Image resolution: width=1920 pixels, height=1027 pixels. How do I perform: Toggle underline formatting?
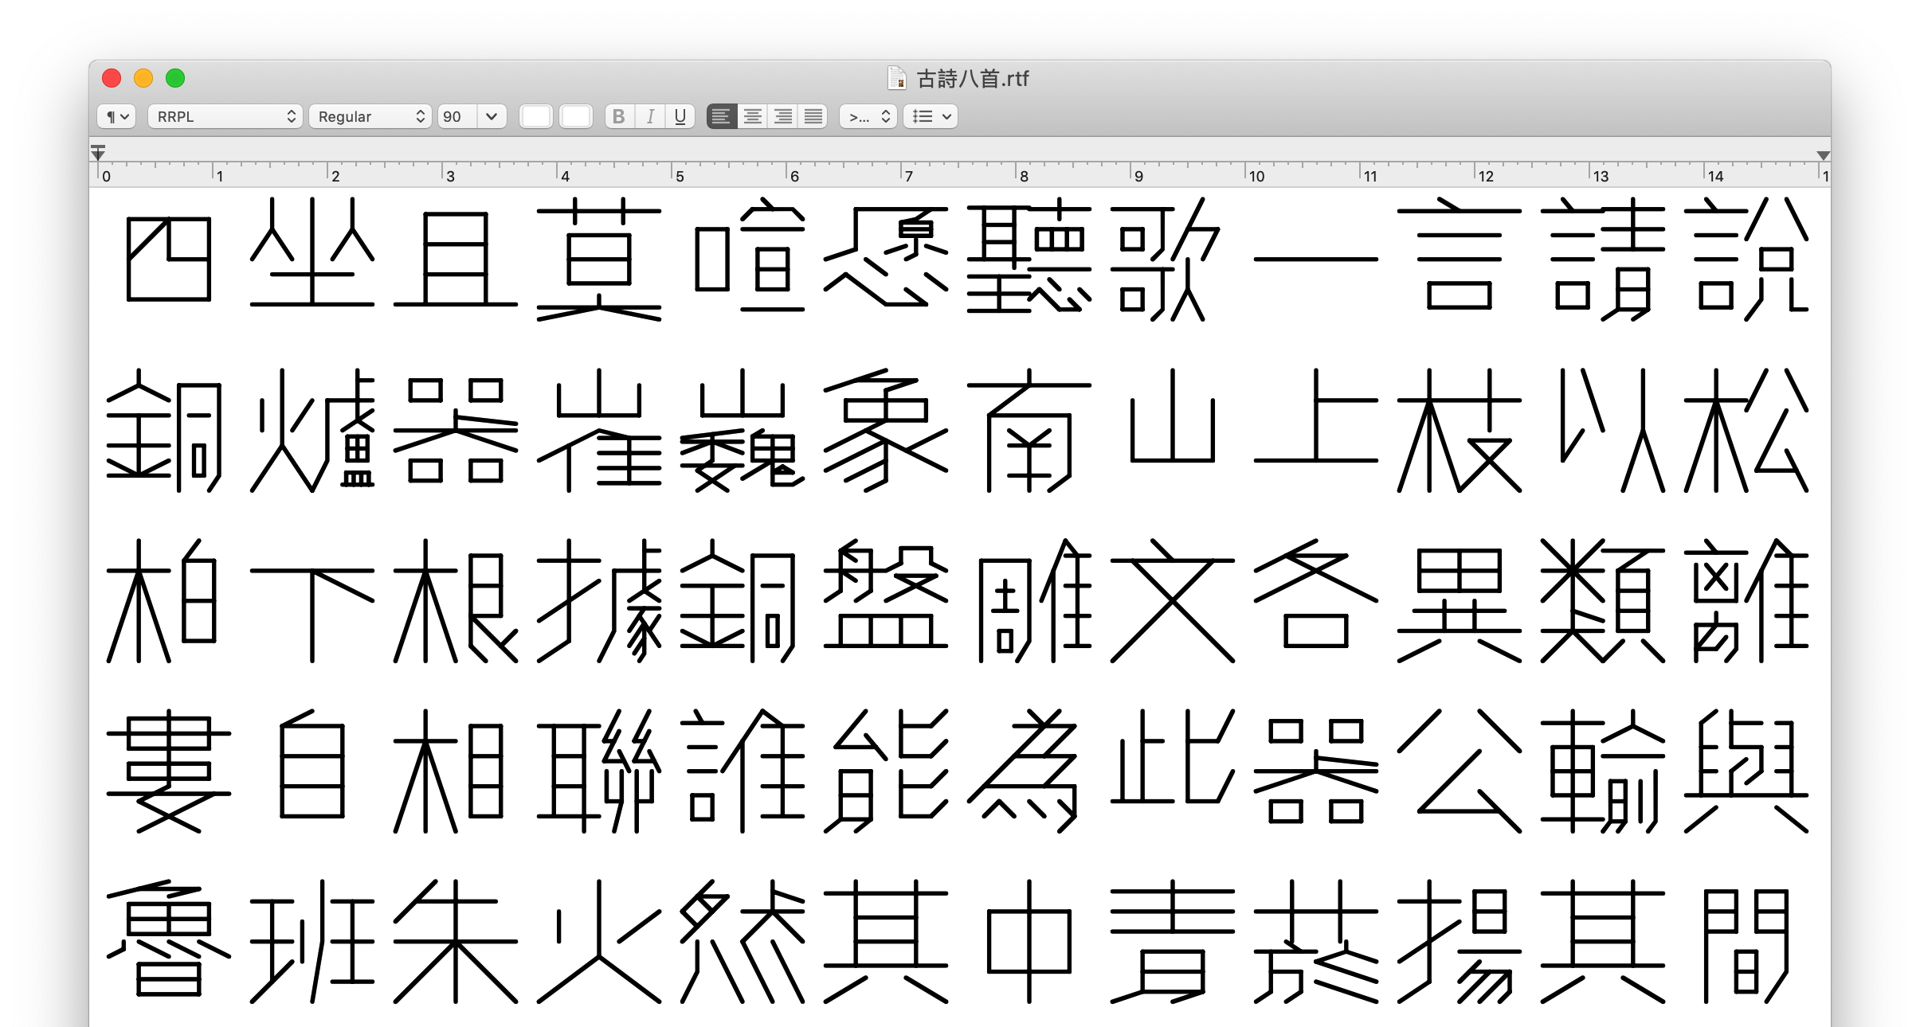(680, 116)
